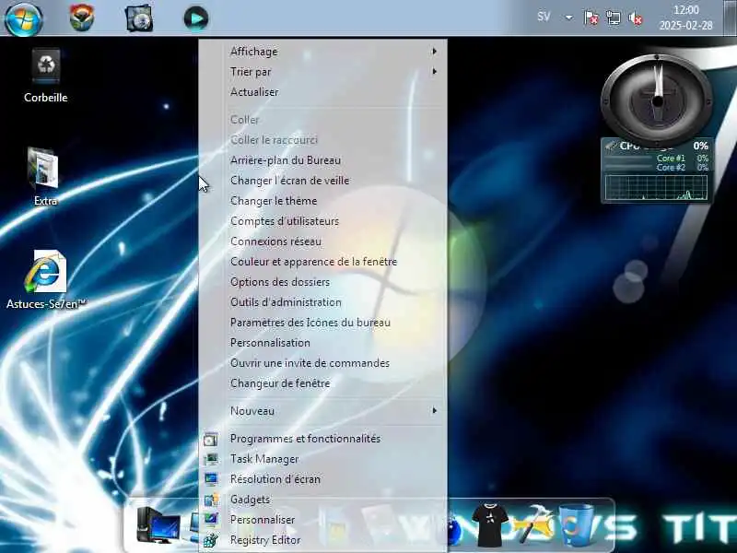The height and width of the screenshot is (553, 737).
Task: Open Connexions réseau entry
Action: tap(323, 241)
